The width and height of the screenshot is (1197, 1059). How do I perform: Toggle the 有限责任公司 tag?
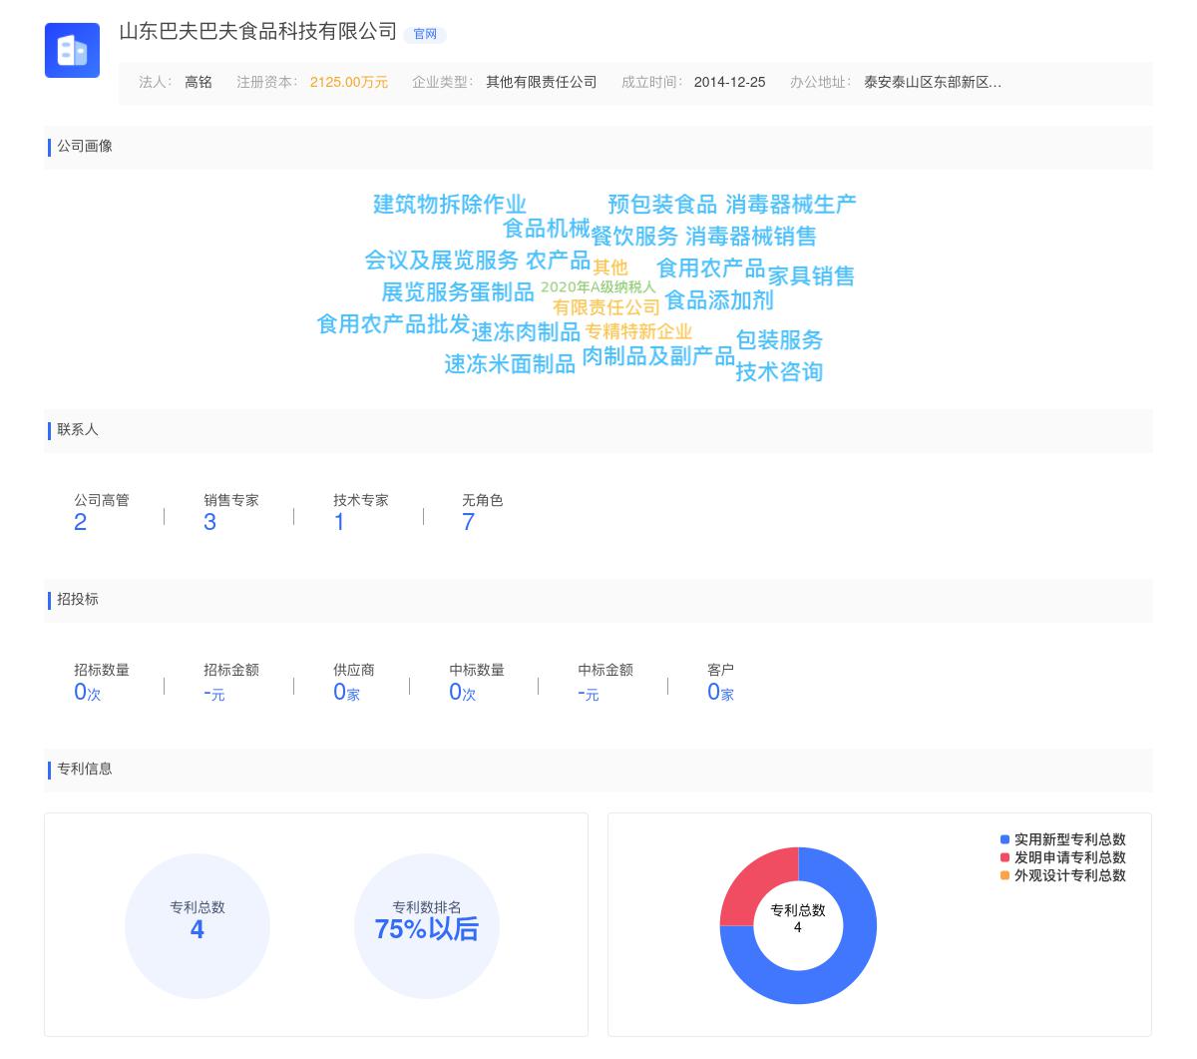tap(607, 307)
